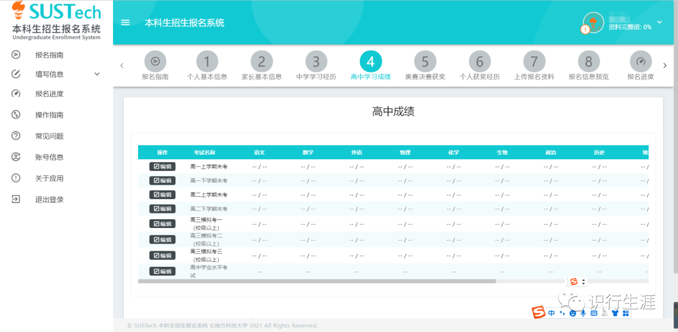Screen dimensions: 678x332
Task: Edit the 高中学业水平考试 row
Action: [163, 271]
